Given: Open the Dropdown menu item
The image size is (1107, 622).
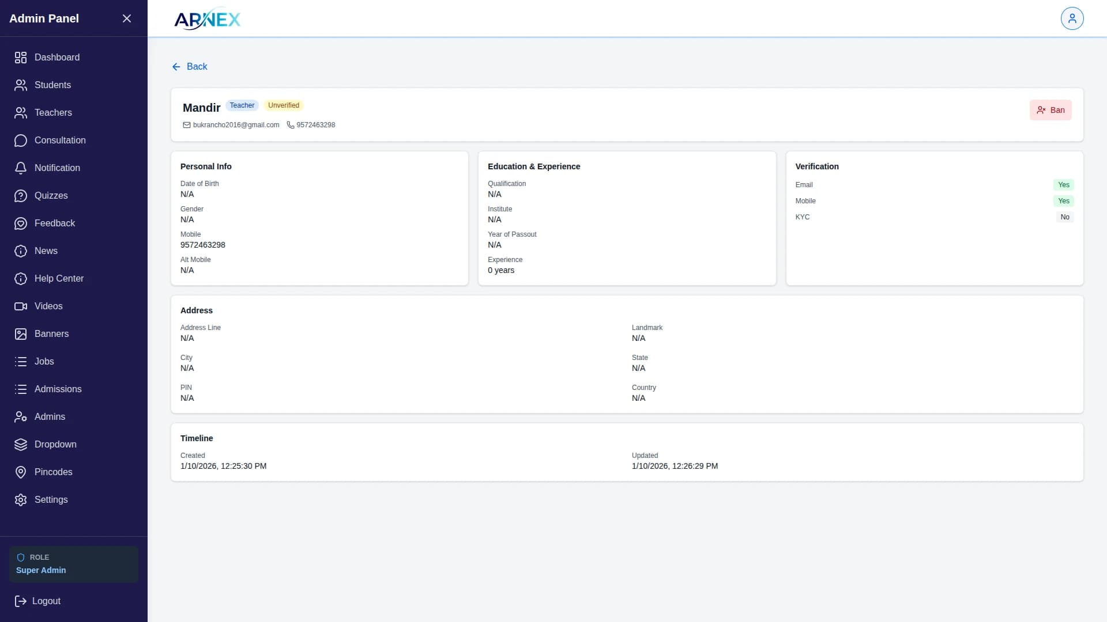Looking at the screenshot, I should pyautogui.click(x=55, y=445).
